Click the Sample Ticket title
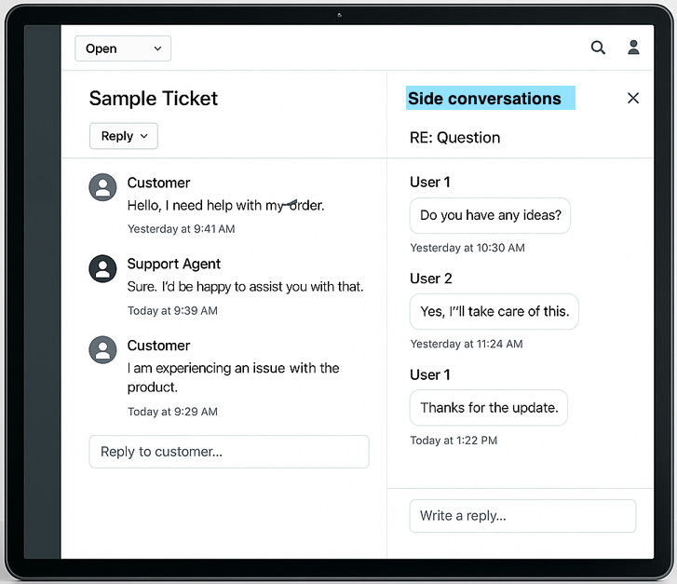The height and width of the screenshot is (584, 677). [x=154, y=99]
